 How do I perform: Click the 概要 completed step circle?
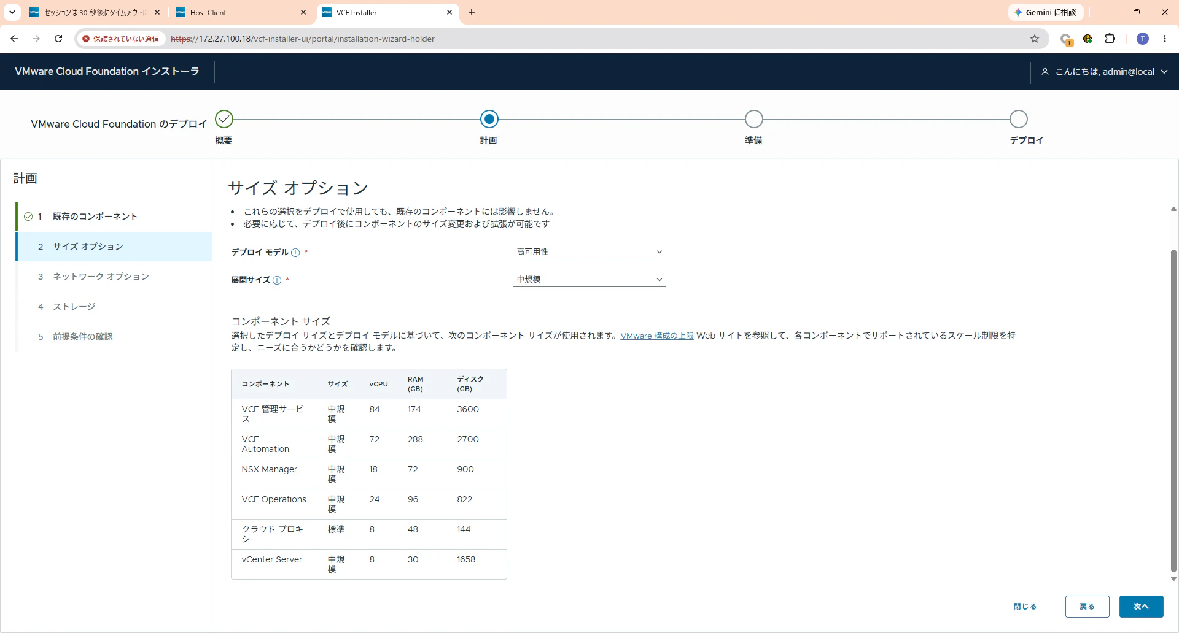pyautogui.click(x=224, y=119)
